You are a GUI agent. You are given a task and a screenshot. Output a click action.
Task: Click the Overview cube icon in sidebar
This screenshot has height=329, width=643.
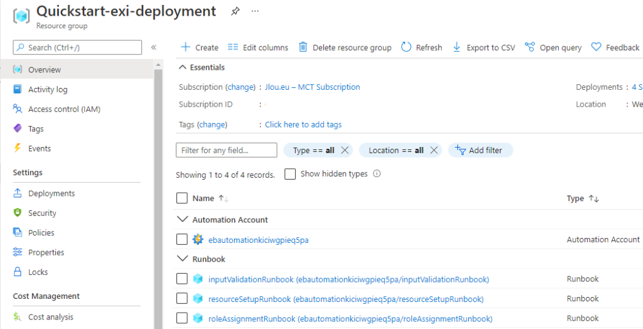click(17, 69)
